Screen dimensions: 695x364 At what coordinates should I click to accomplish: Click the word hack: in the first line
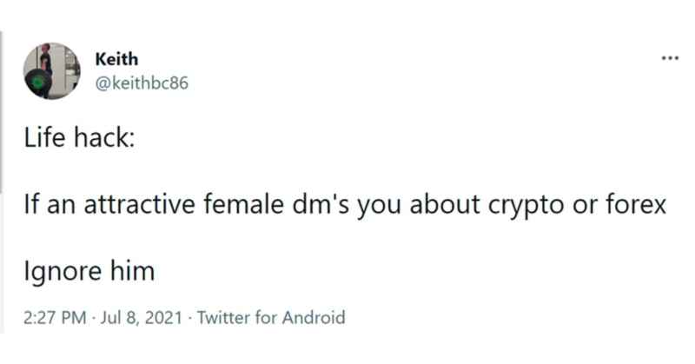click(104, 137)
